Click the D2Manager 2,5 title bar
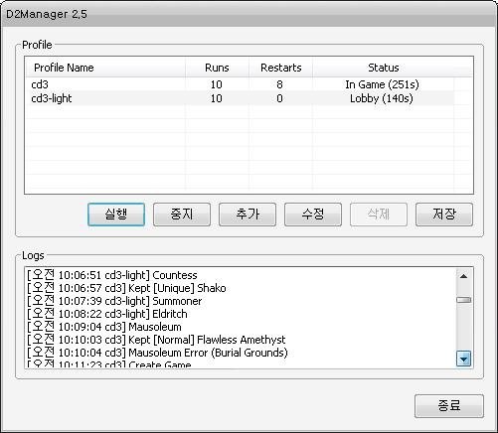The image size is (498, 433). (x=249, y=14)
